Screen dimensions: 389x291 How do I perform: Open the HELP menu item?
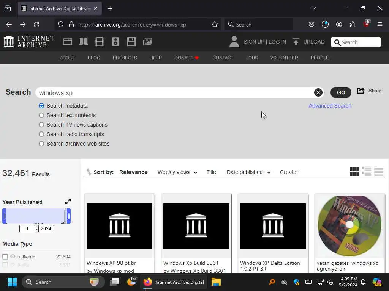pos(155,58)
